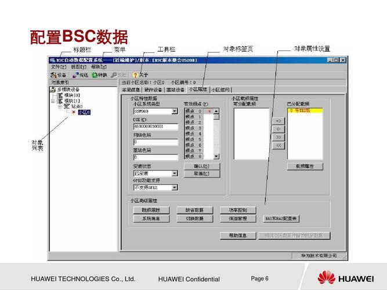This screenshot has height=290, width=387.
Task: Select the 站点0 site icon
Action: pos(67,106)
